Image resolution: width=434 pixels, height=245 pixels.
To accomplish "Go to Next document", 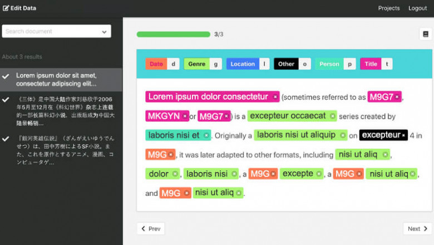I will coord(417,229).
